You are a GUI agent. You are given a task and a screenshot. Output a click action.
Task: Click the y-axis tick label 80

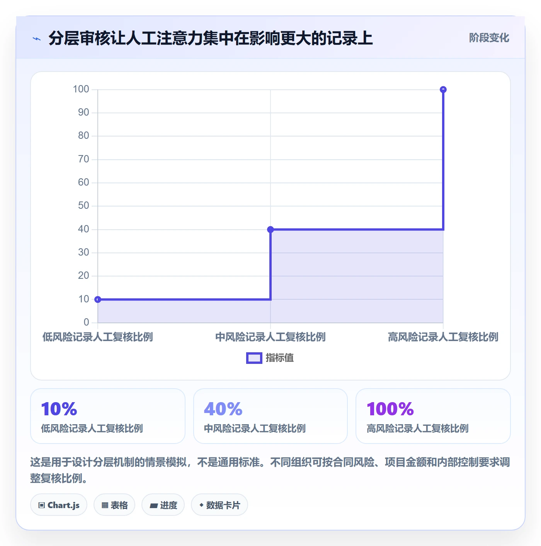[x=83, y=136]
